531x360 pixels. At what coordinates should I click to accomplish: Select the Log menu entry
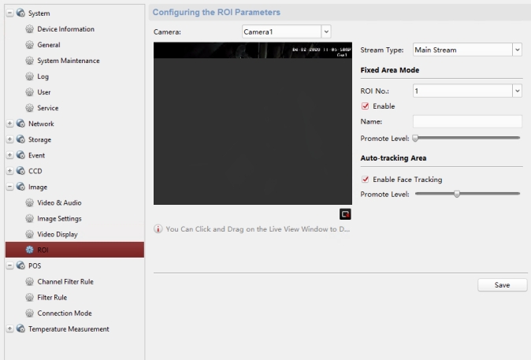point(43,76)
